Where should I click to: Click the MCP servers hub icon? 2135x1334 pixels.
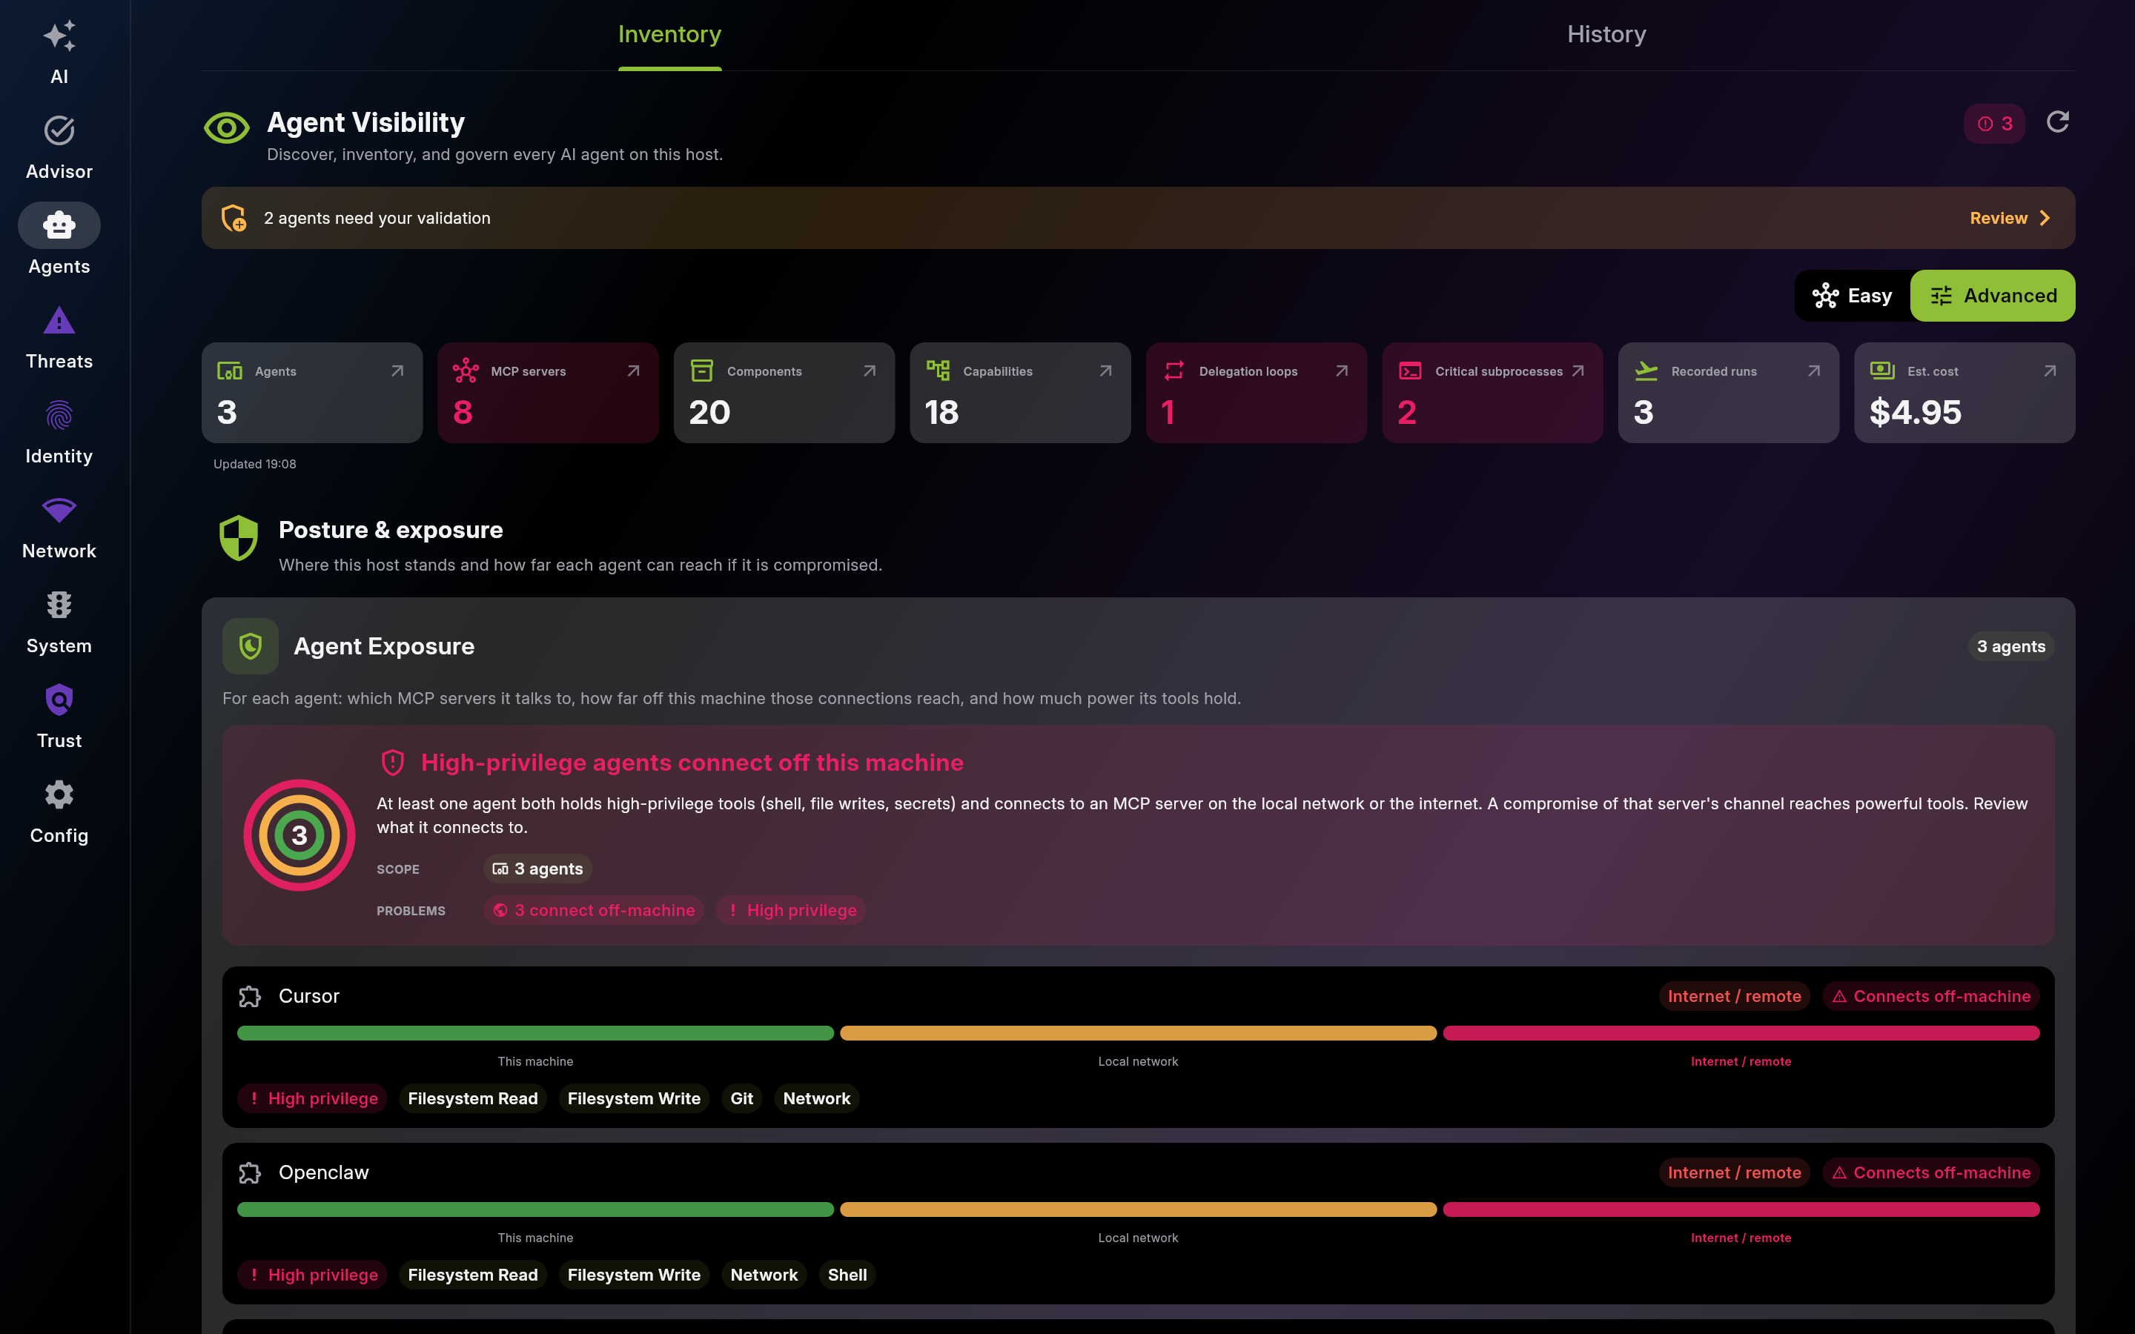pos(466,371)
